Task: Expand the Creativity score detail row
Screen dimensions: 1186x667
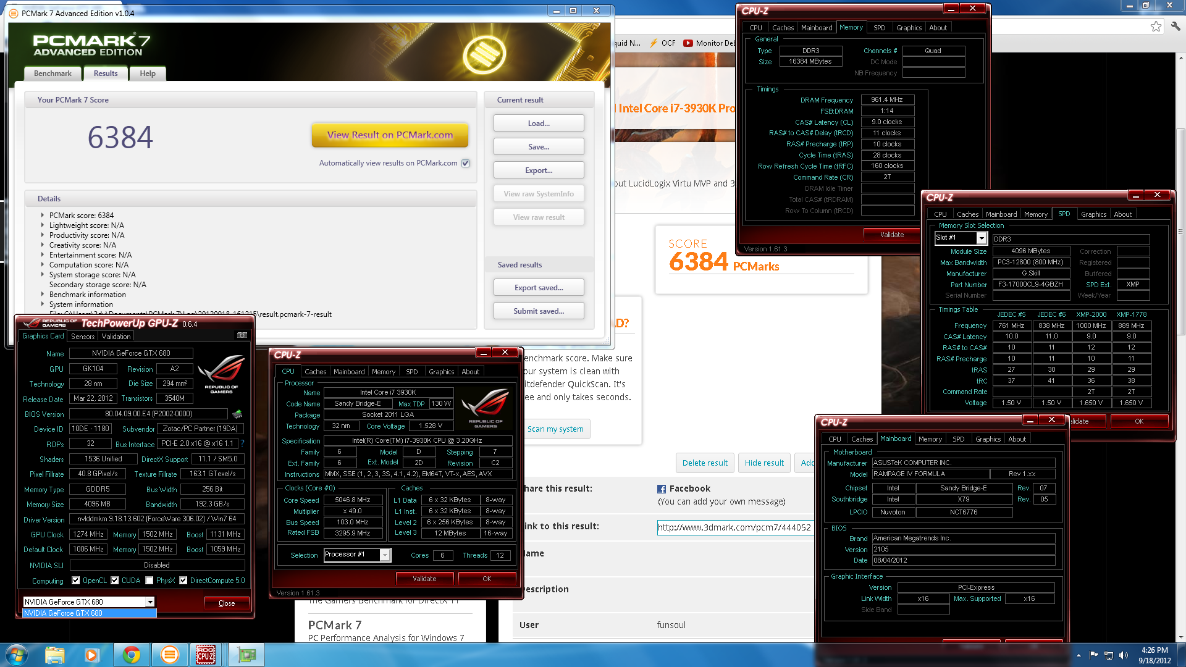Action: [x=43, y=245]
